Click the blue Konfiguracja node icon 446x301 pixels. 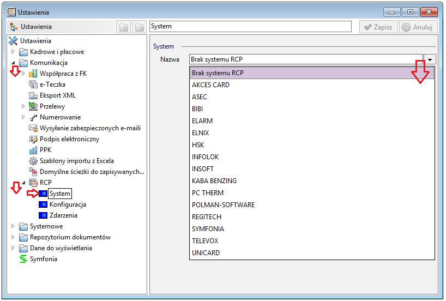point(43,204)
